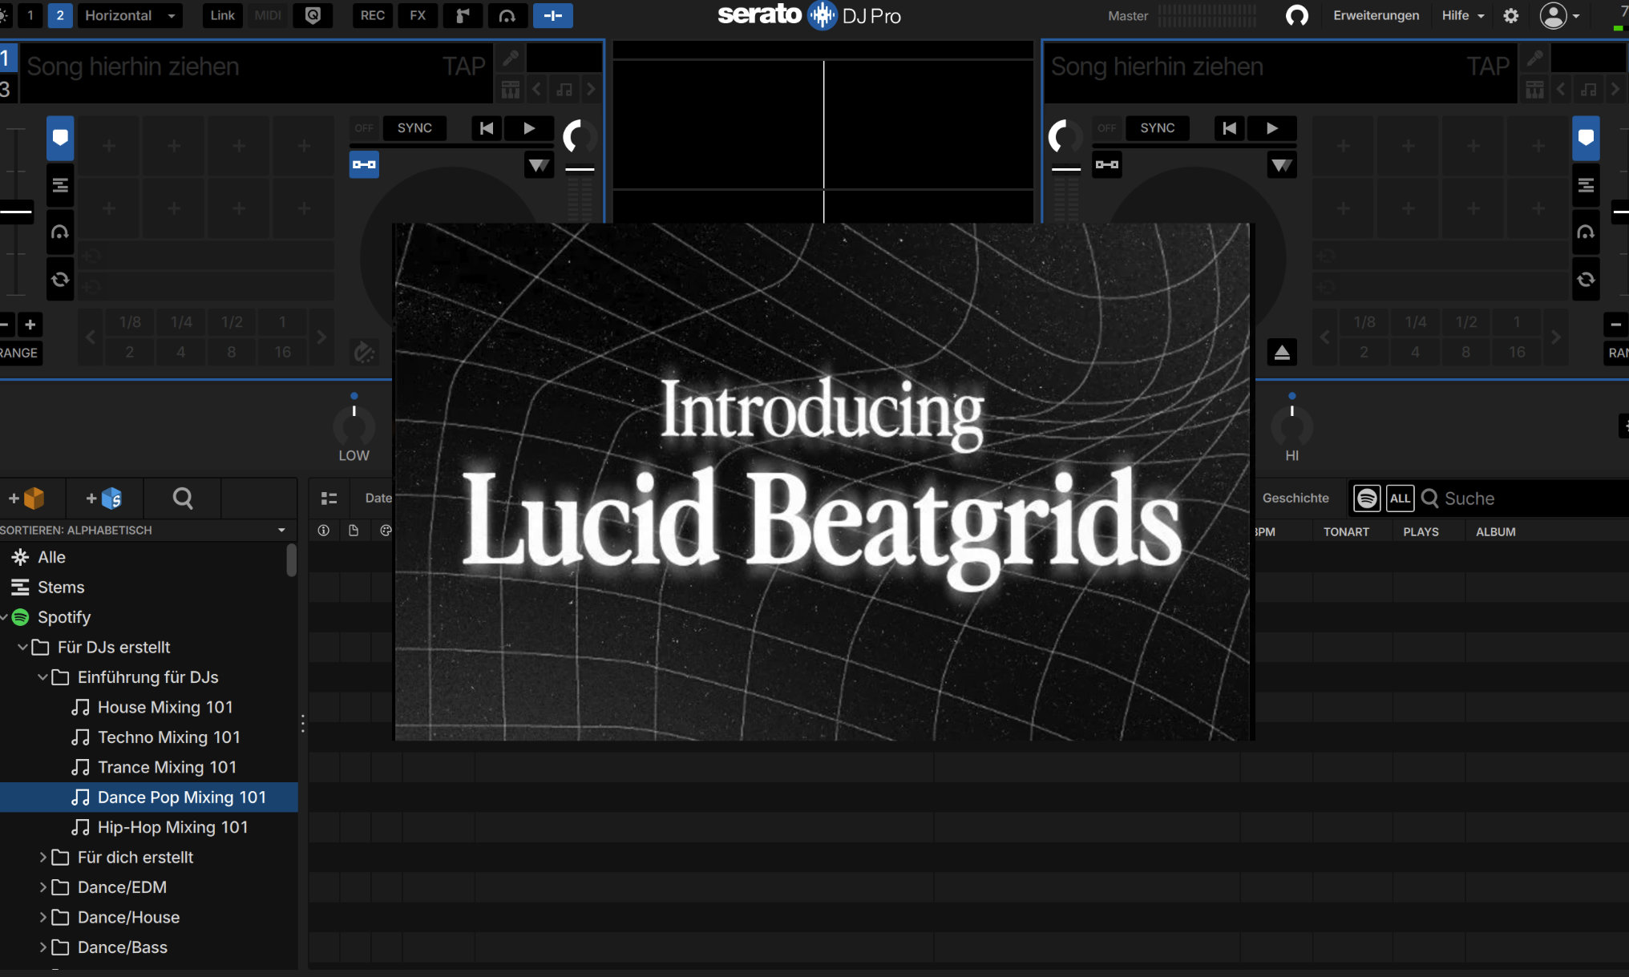Open left deck stems/list tab icon
This screenshot has width=1629, height=977.
pos(60,185)
